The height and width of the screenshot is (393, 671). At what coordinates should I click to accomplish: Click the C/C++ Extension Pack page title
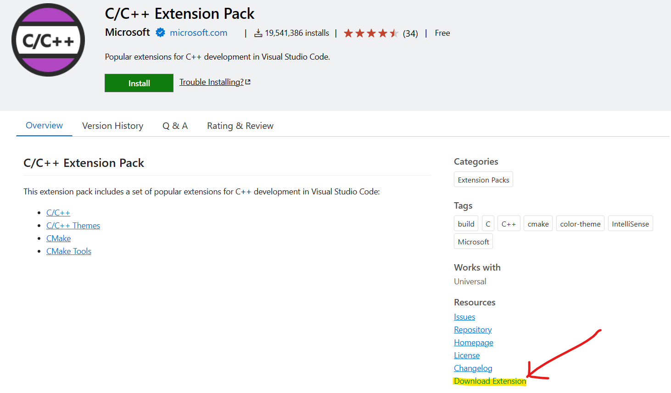[179, 14]
